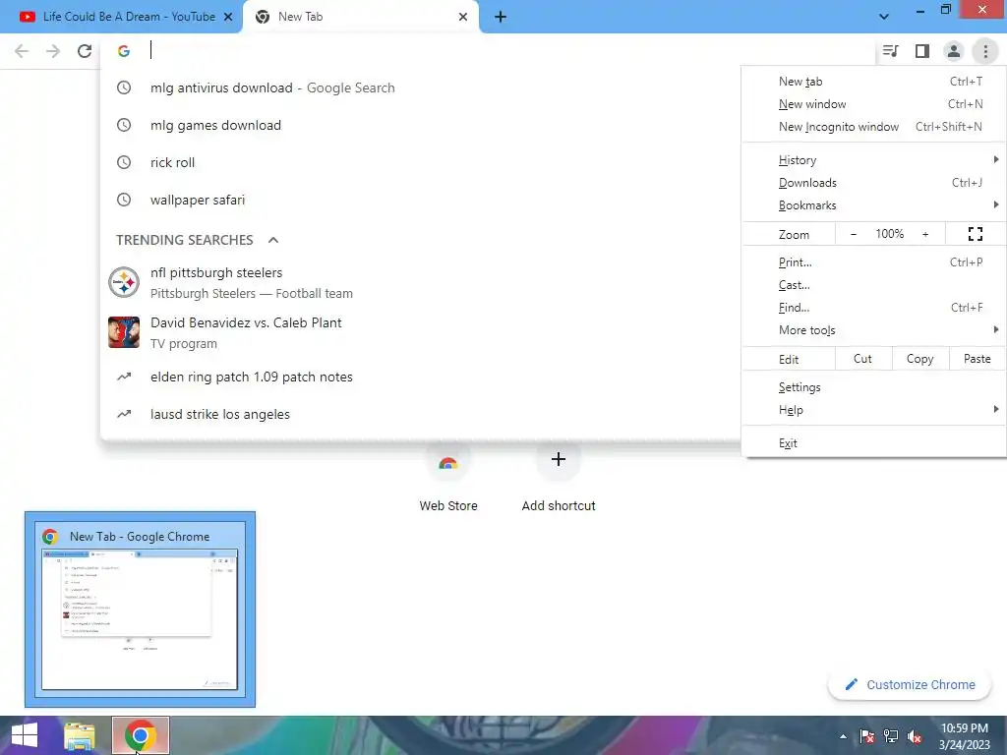Click the Pittsburgh Steelers logo icon

[x=124, y=282]
